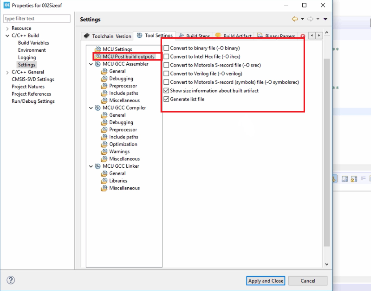Click scrollbar down arrow in settings pane
This screenshot has width=371, height=291.
coord(327,264)
